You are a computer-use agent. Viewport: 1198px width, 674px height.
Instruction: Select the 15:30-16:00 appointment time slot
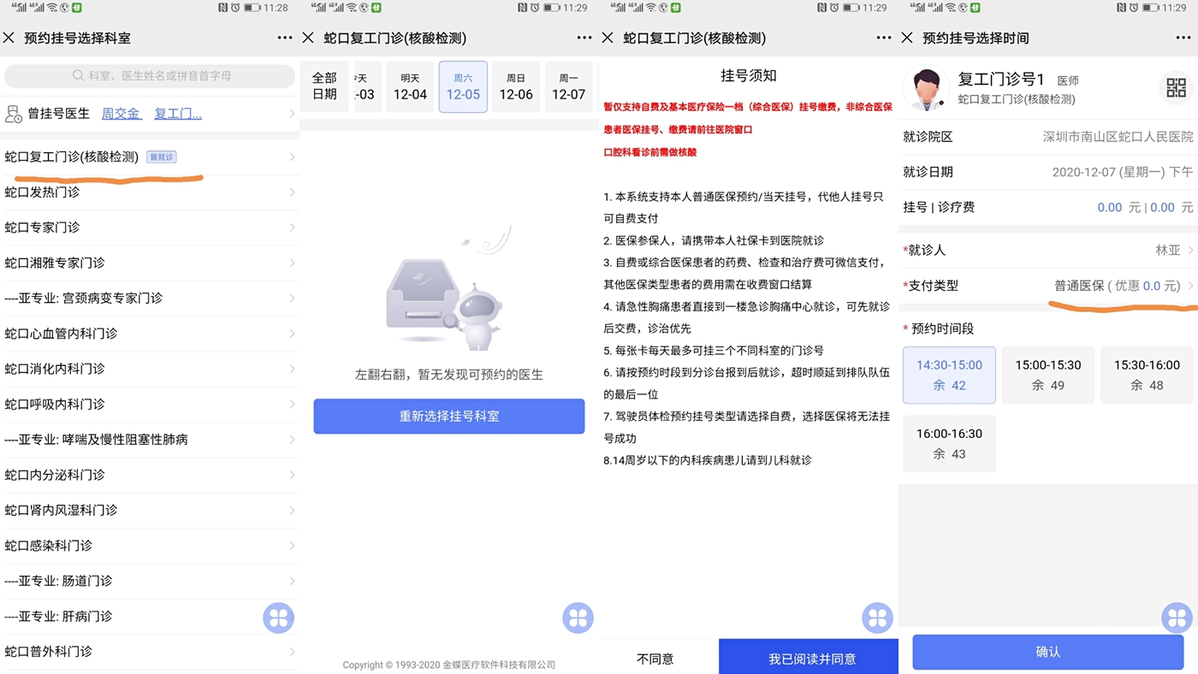pos(1147,375)
